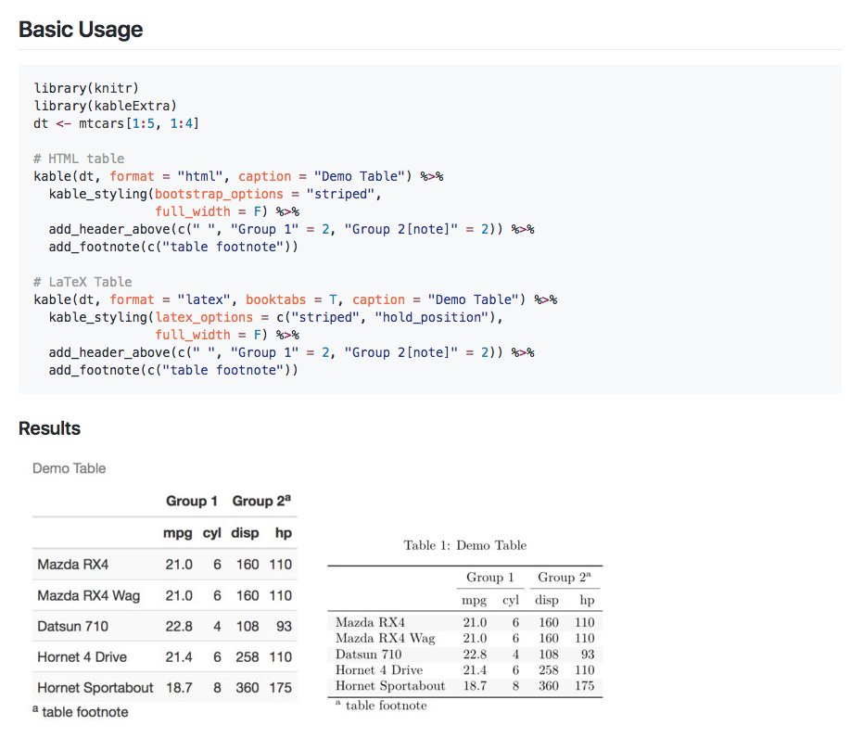
Task: Click the add_footnote function call text
Action: [93, 246]
